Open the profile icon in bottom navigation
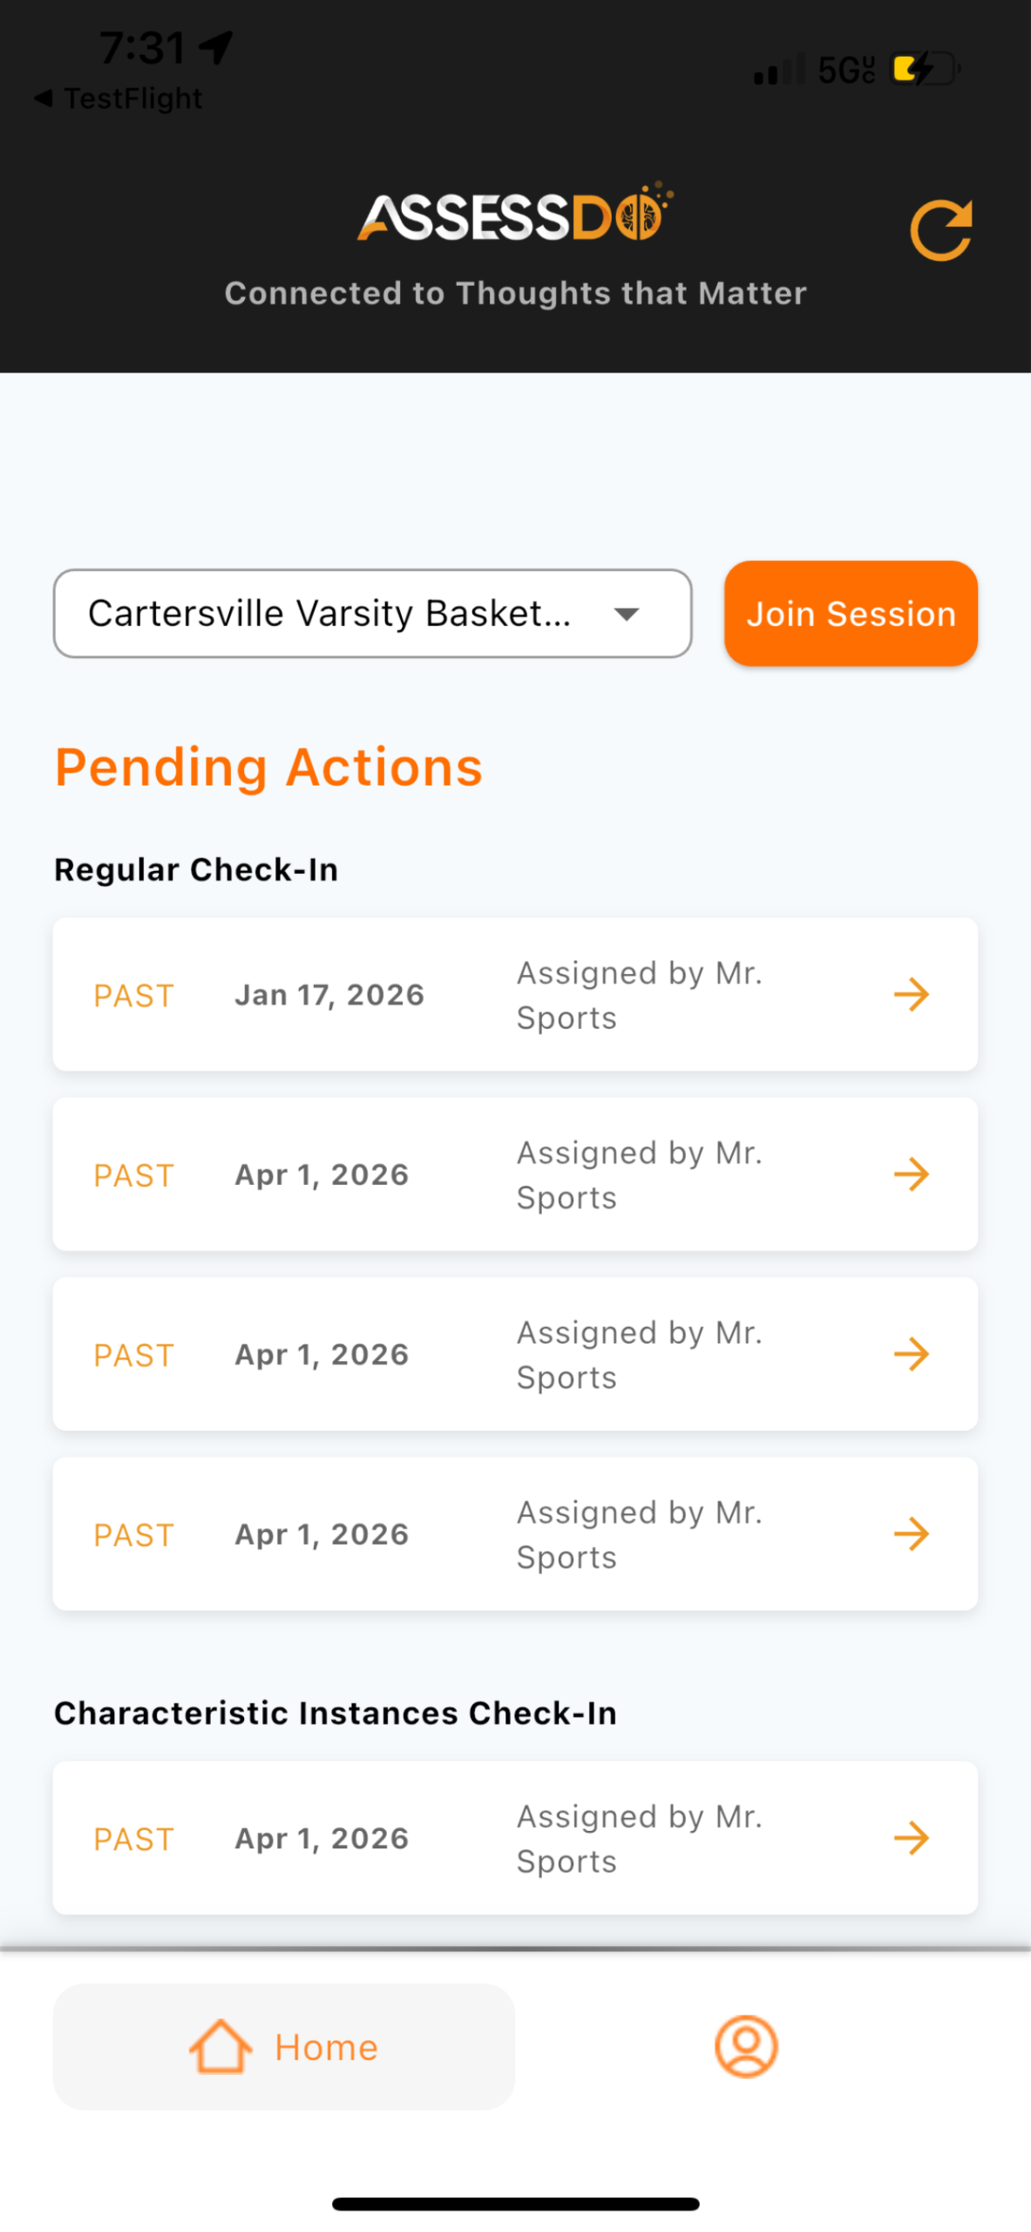This screenshot has width=1031, height=2232. click(745, 2045)
